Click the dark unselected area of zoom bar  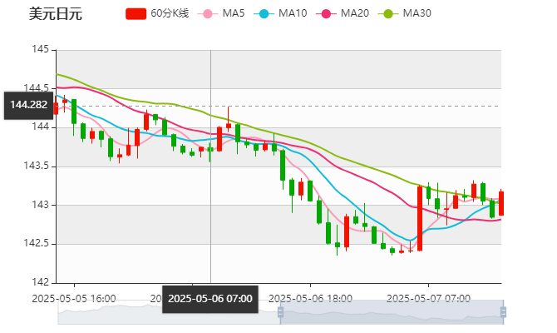166,314
